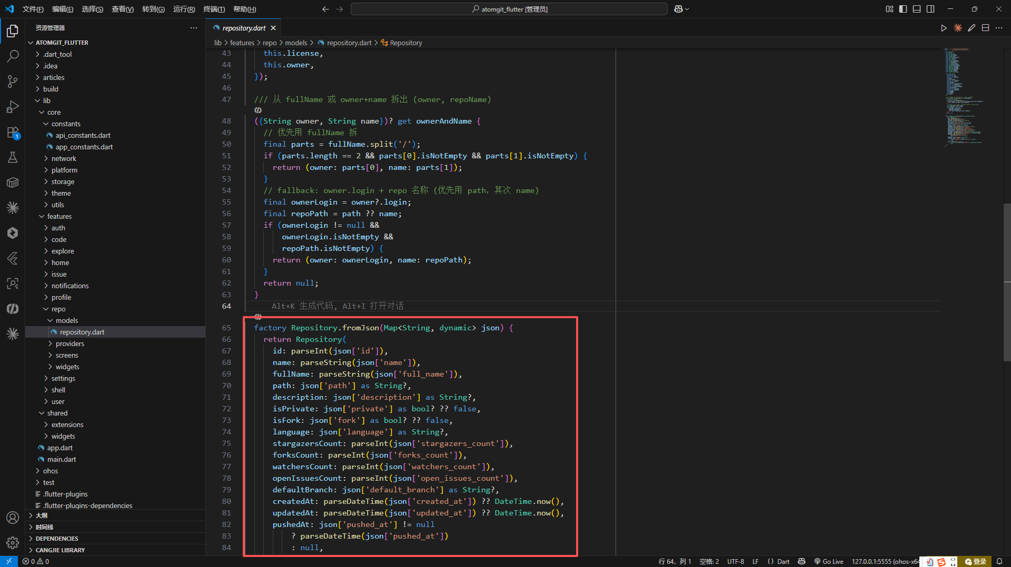The height and width of the screenshot is (567, 1011).
Task: Open the Manage gear in activity bar
Action: tap(13, 542)
